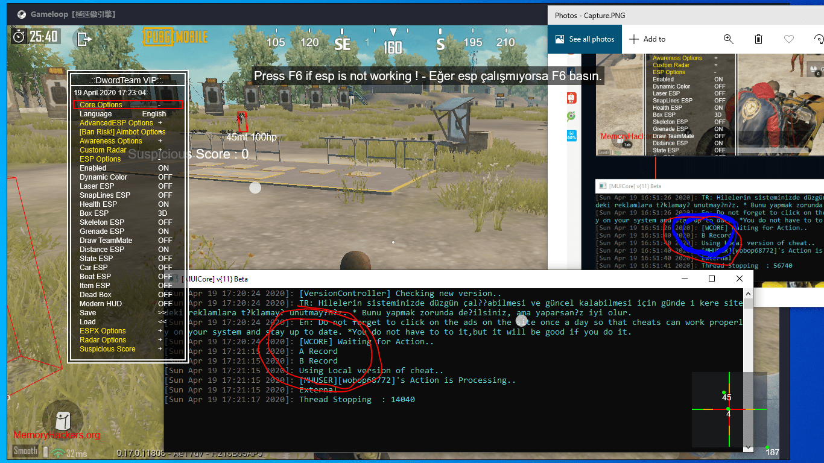This screenshot has width=824, height=463.
Task: Click the Smooth graphics label
Action: [25, 451]
